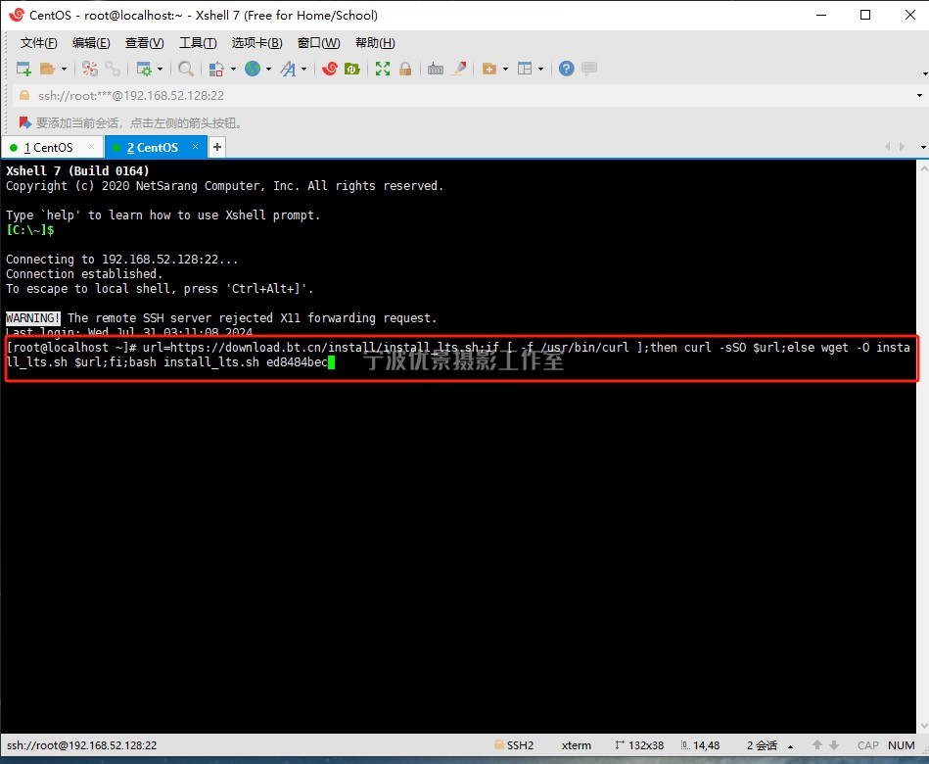Screen dimensions: 929x764
Task: Launch Xftp from the toolbar
Action: [351, 69]
